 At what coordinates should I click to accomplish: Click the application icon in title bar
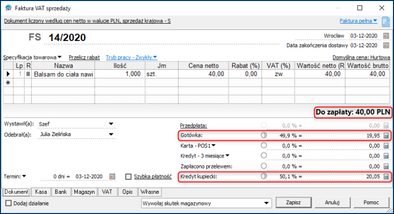tap(9, 8)
